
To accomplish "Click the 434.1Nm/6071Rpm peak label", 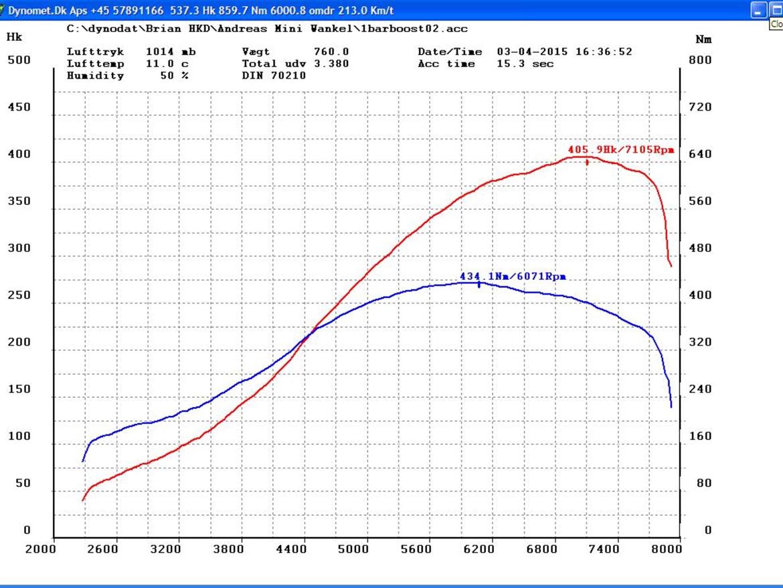I will click(x=513, y=276).
